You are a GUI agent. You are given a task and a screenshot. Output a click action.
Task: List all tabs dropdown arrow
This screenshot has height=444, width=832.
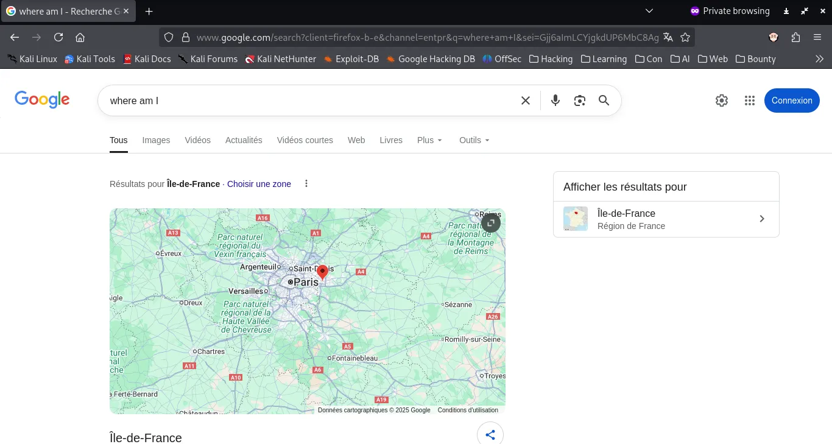(x=649, y=11)
